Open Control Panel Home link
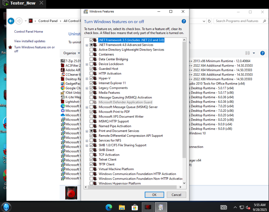 (29, 31)
